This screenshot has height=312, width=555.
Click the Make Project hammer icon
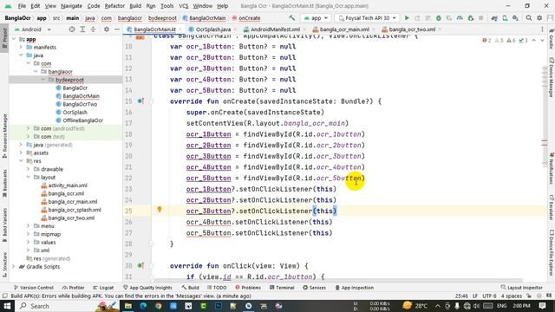291,17
